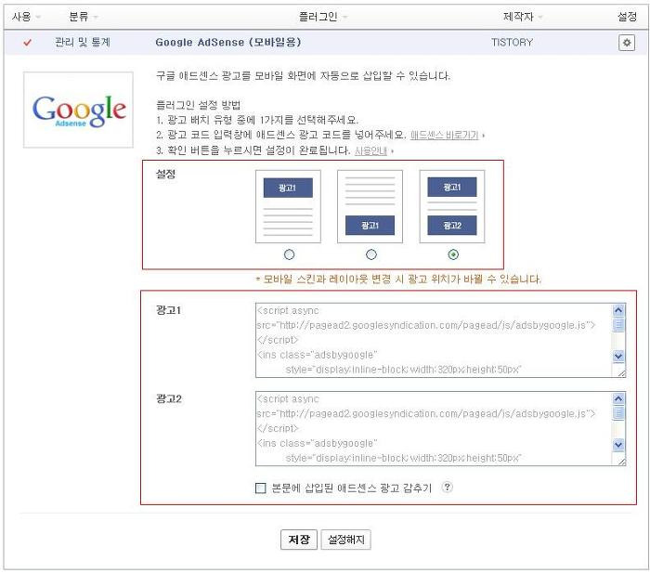Click the 광고2 textarea scroll down arrow
The height and width of the screenshot is (573, 650).
pyautogui.click(x=618, y=445)
